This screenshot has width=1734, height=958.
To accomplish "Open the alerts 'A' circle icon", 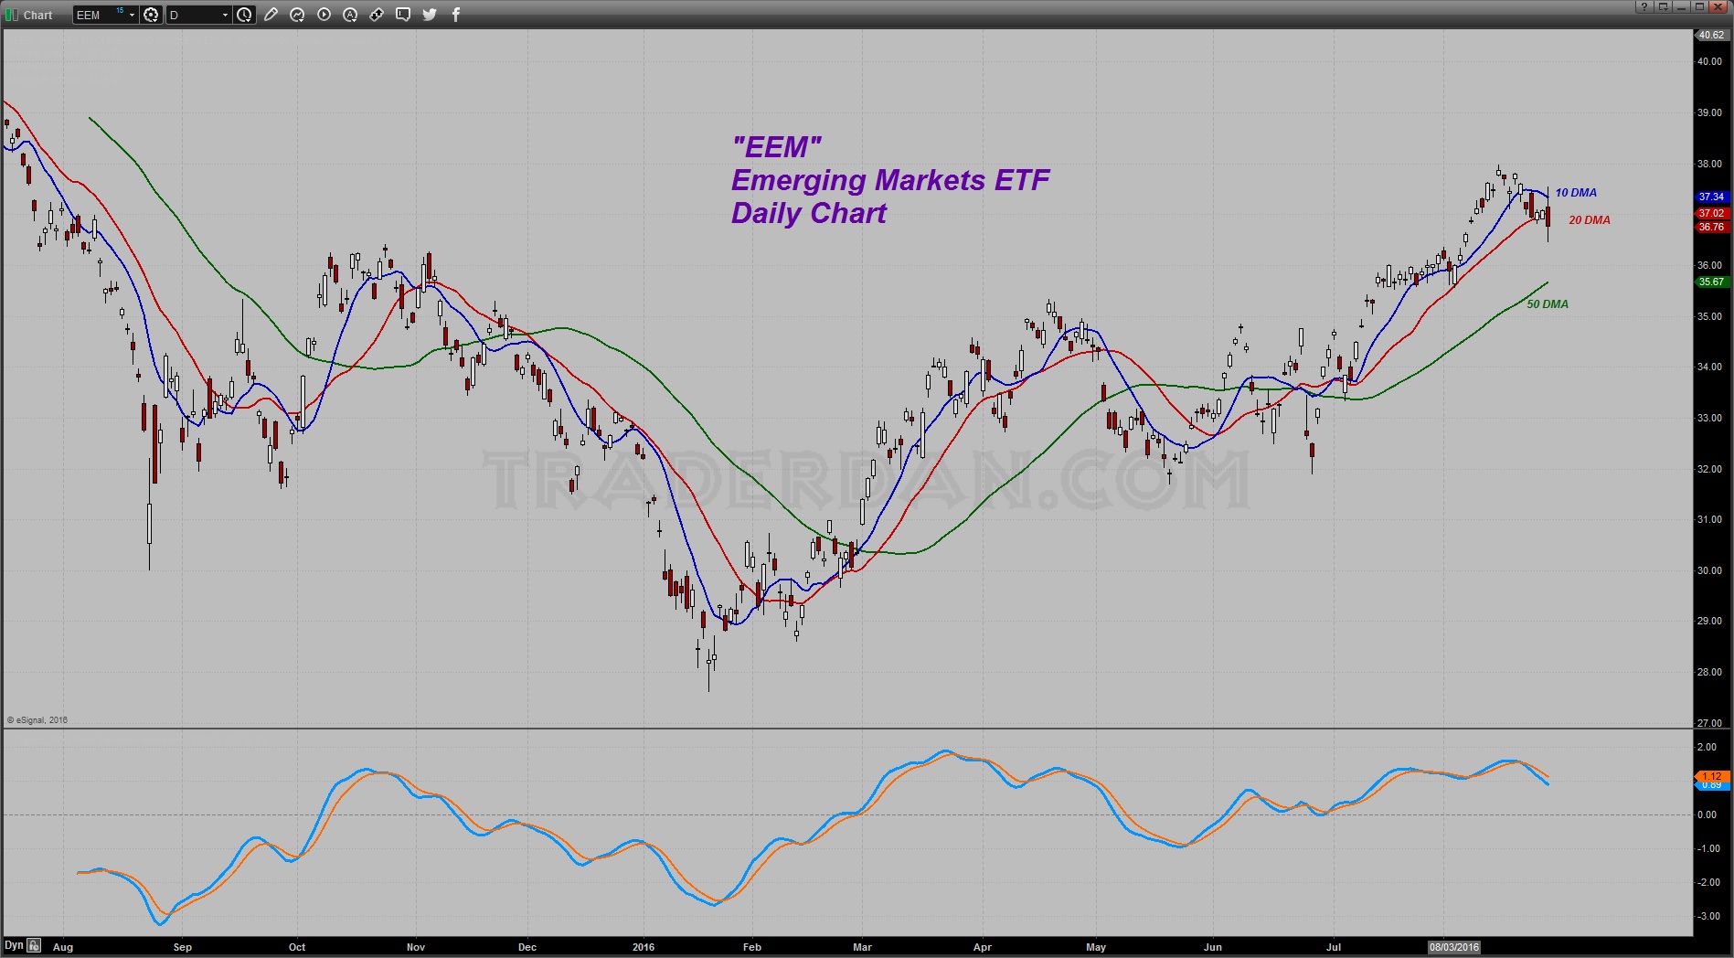I will [350, 15].
